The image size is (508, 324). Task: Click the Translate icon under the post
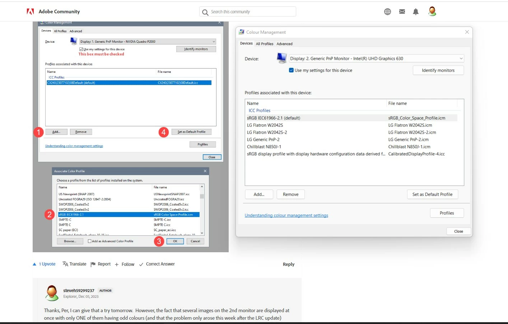[x=65, y=264]
